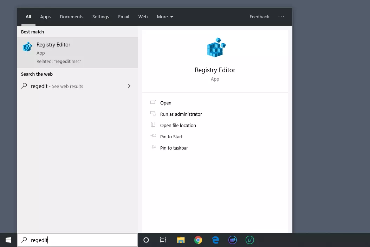Click the magnifier icon in the taskbar search box
370x247 pixels.
[24, 240]
